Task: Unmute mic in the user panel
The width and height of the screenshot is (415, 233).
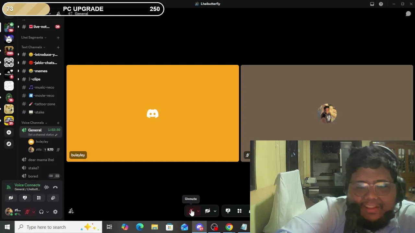Action: point(27,212)
